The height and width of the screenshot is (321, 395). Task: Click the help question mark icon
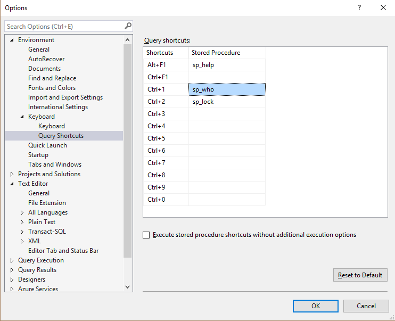point(359,8)
